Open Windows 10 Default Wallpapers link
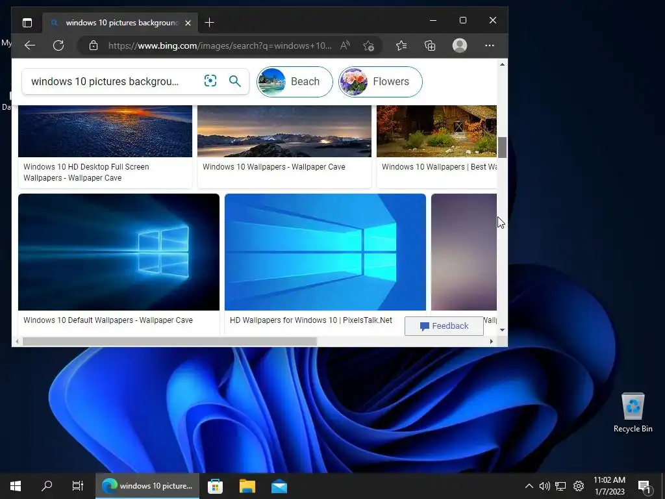The width and height of the screenshot is (665, 499). click(x=108, y=320)
